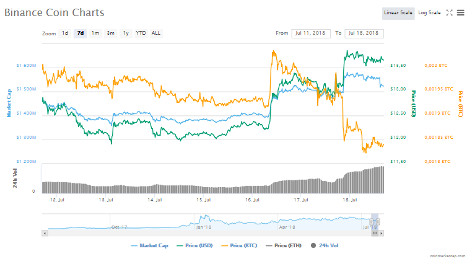Select the ALL zoom range
Image resolution: width=467 pixels, height=264 pixels.
point(156,33)
